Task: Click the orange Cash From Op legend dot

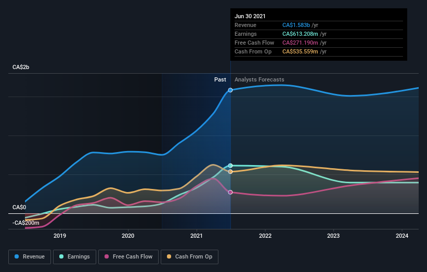Action: 169,256
